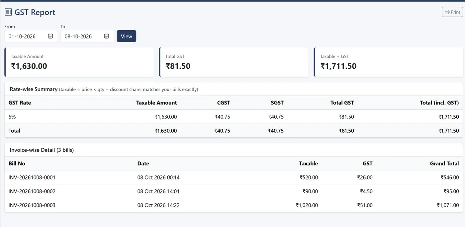Edit the From date field 01-10-2026
Viewport: 465px width, 227px height.
coord(31,36)
